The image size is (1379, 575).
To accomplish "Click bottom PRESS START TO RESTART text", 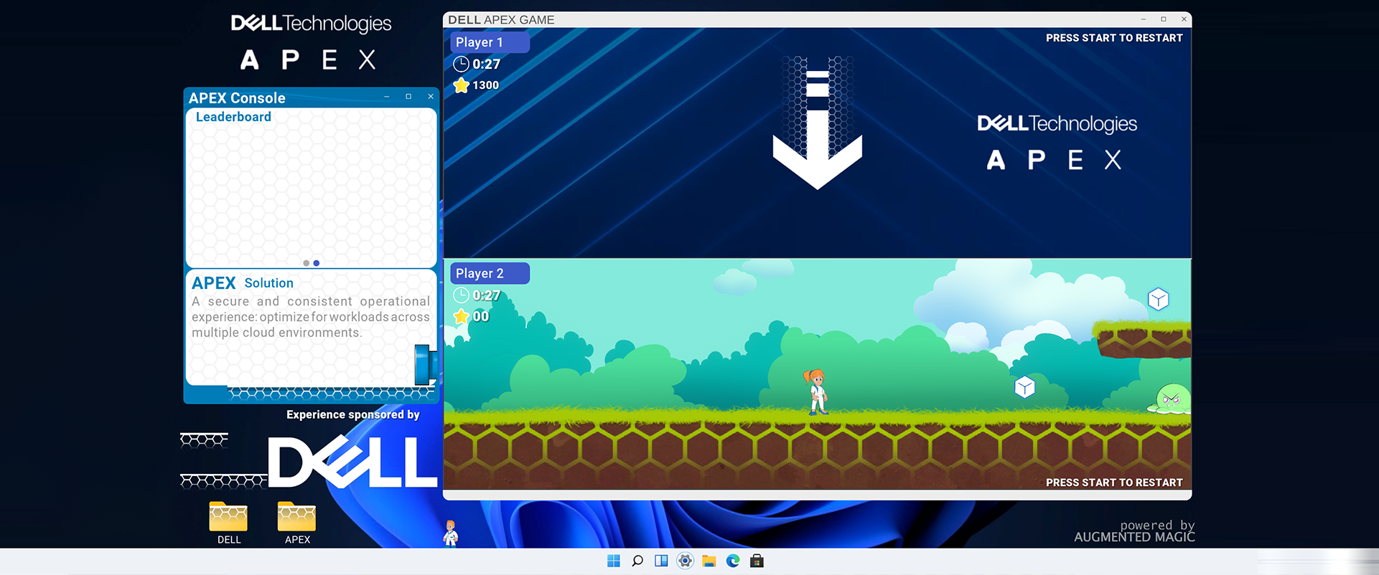I will coord(1114,483).
